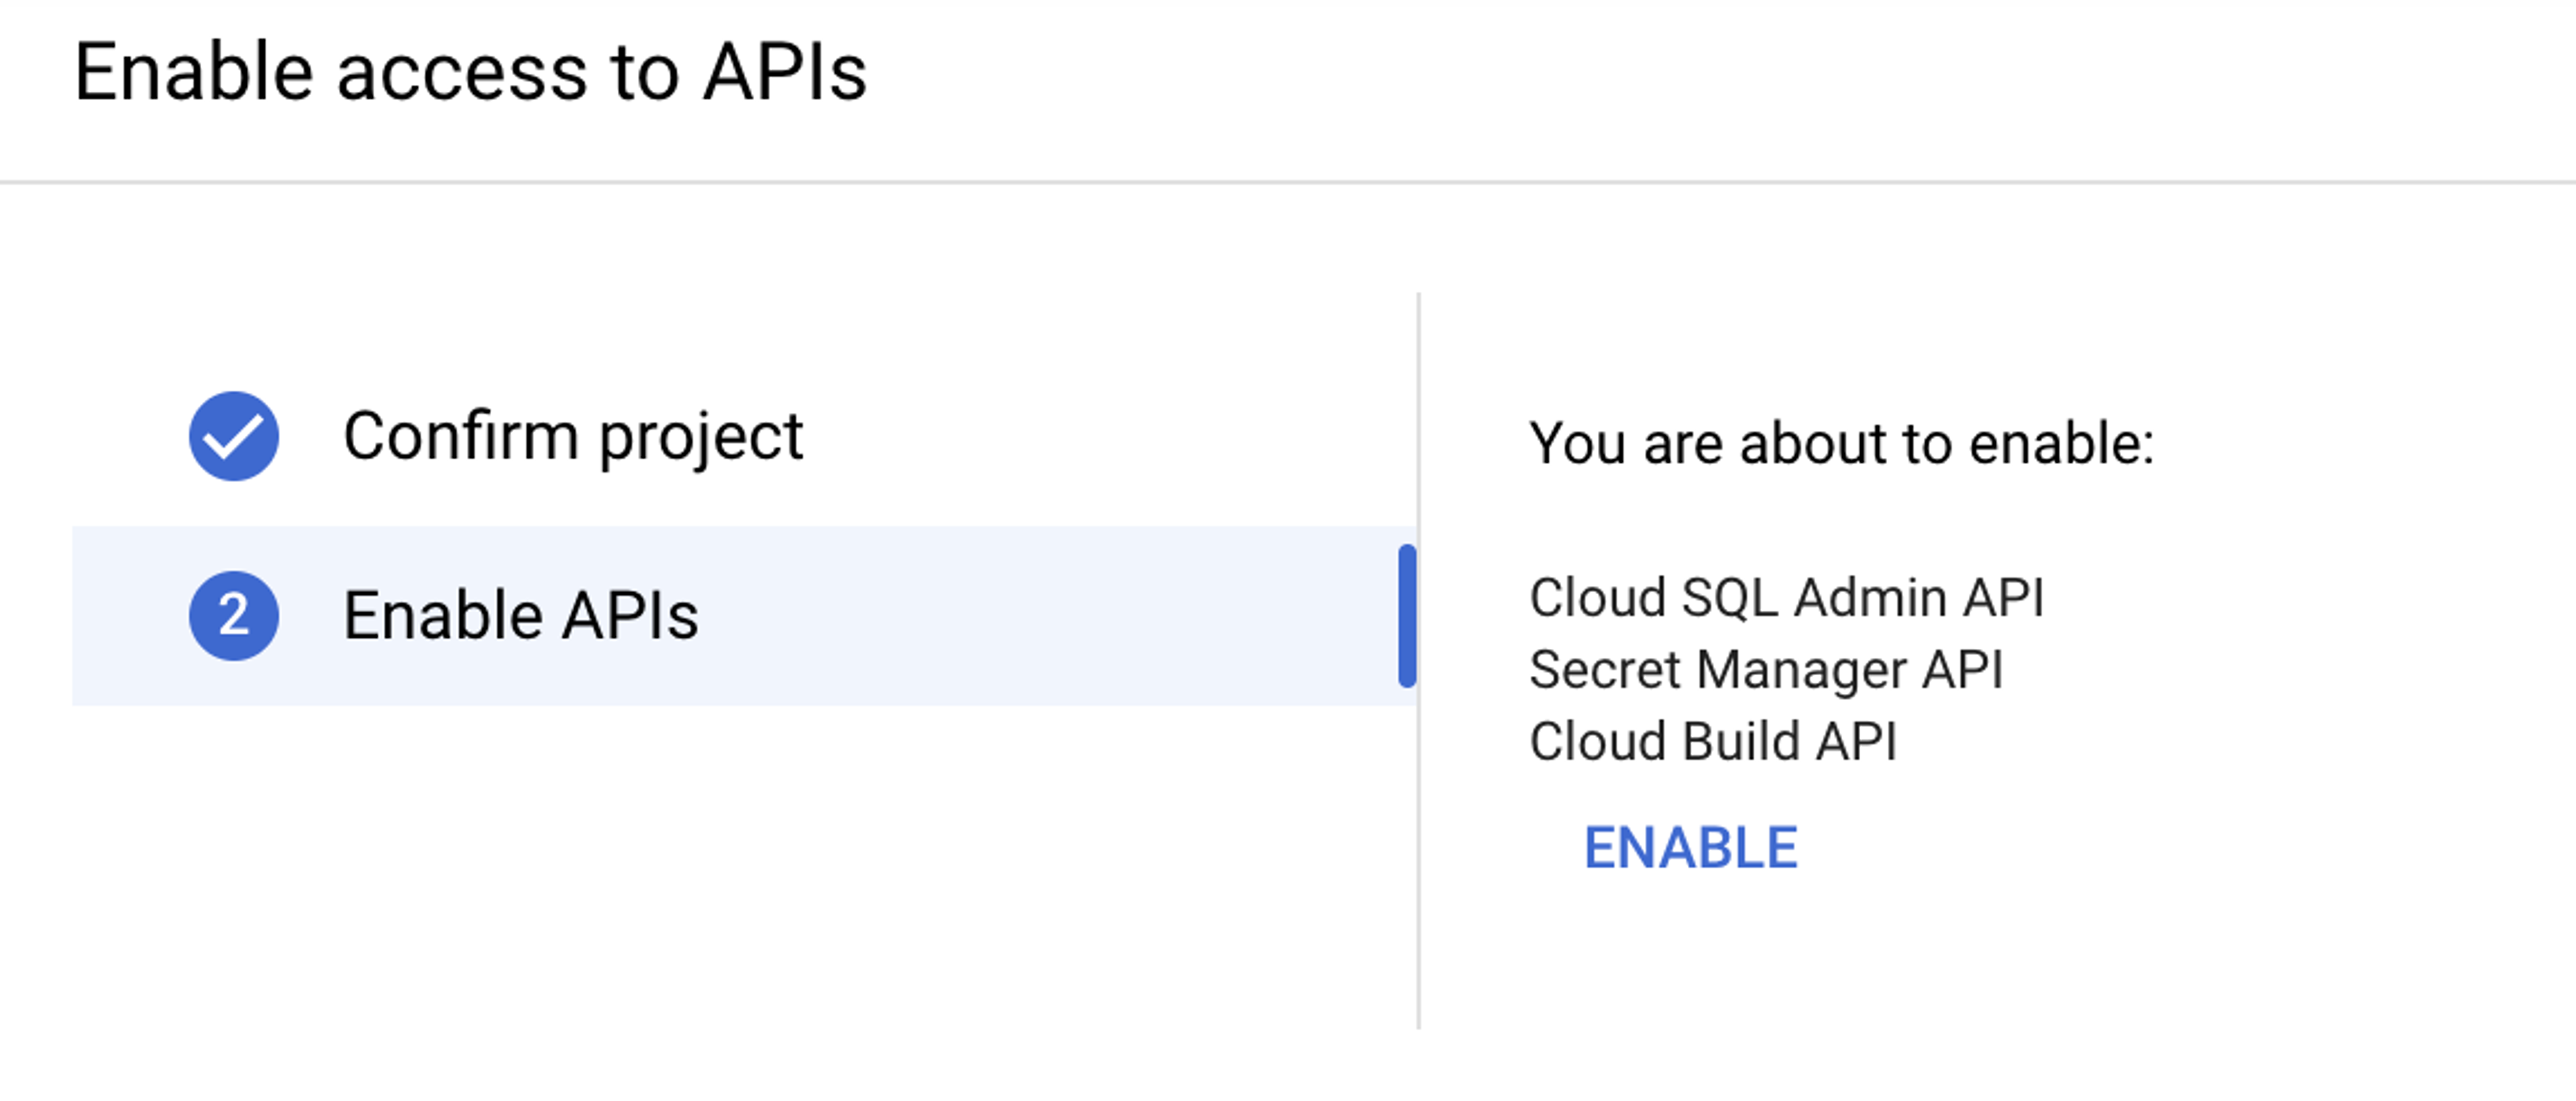Click 'You are about to enable:' text
The image size is (2576, 1101).
click(1841, 443)
